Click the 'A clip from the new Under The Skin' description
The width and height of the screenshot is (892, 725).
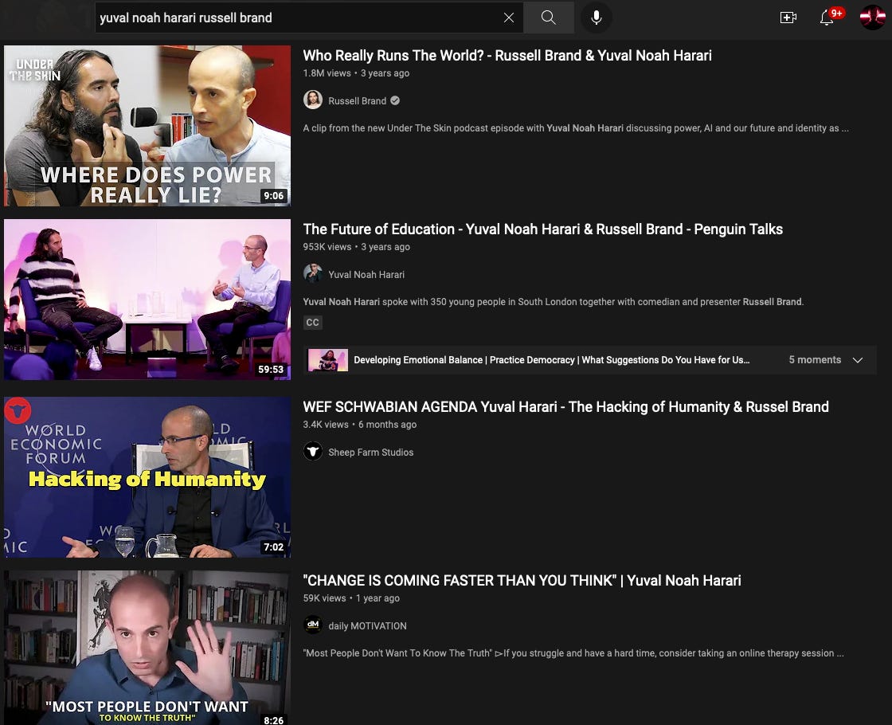pos(576,128)
